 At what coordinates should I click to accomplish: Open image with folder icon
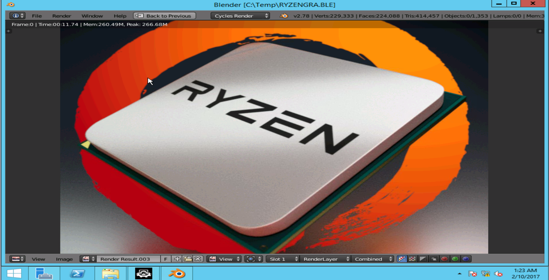click(187, 259)
